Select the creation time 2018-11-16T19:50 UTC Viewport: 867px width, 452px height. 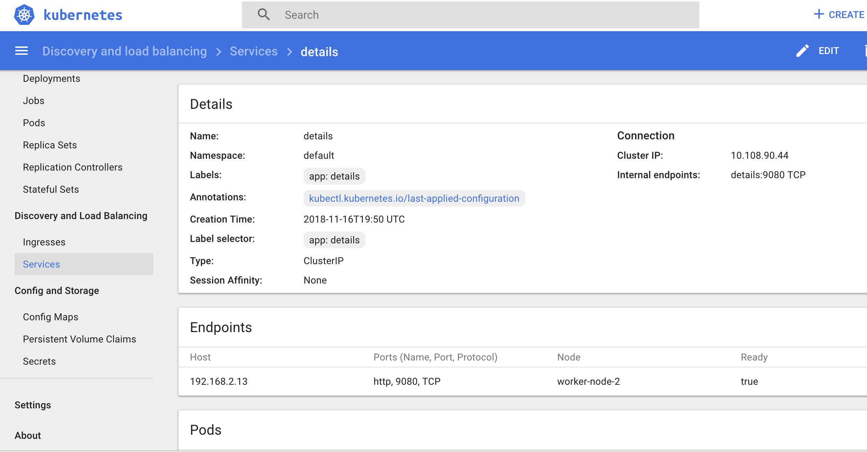(x=354, y=219)
